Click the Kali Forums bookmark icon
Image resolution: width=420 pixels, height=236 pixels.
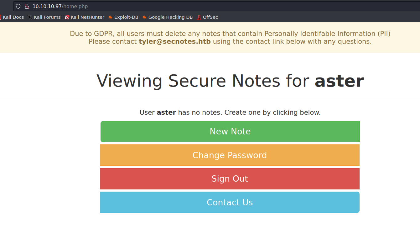(30, 17)
